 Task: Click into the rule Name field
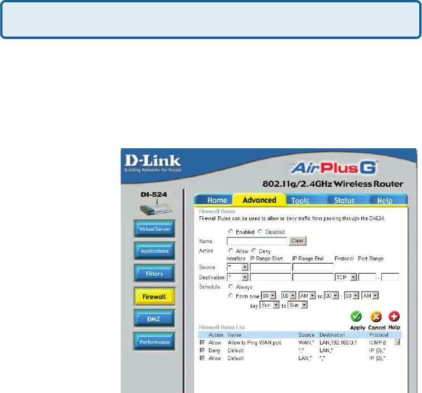(x=257, y=241)
